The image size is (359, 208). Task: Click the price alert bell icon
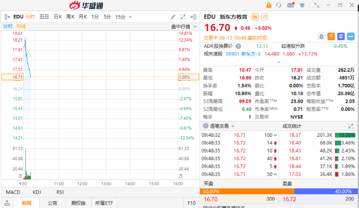point(321,36)
